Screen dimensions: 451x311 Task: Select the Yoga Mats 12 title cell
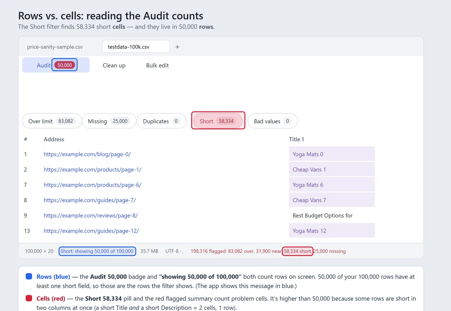point(332,231)
